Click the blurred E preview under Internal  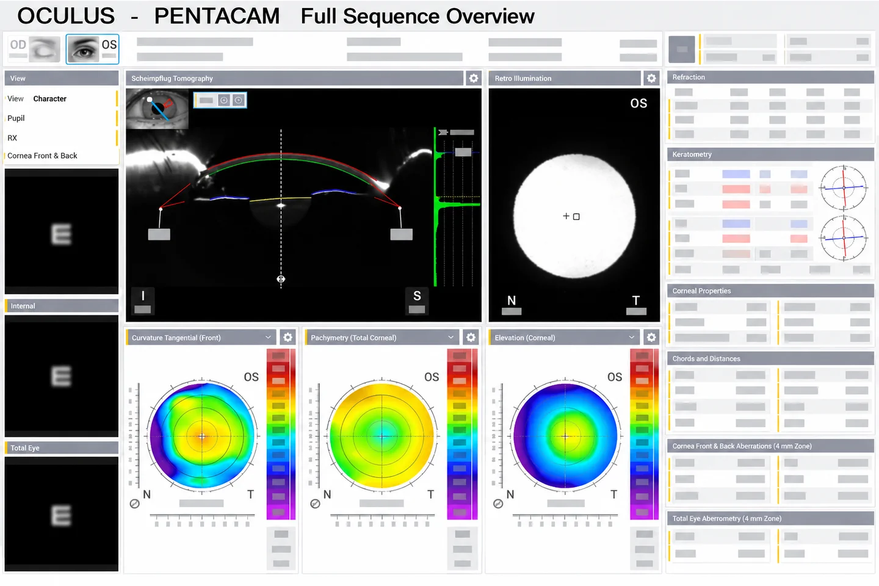point(62,375)
